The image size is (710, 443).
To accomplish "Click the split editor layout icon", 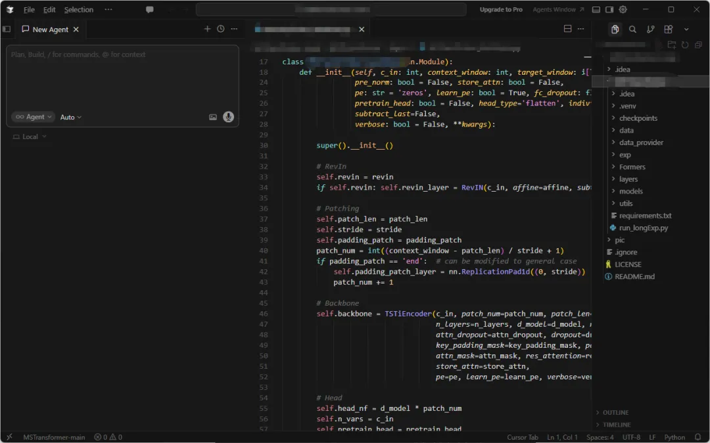I will (568, 29).
